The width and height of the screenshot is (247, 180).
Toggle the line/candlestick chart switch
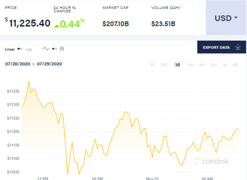tap(54, 49)
